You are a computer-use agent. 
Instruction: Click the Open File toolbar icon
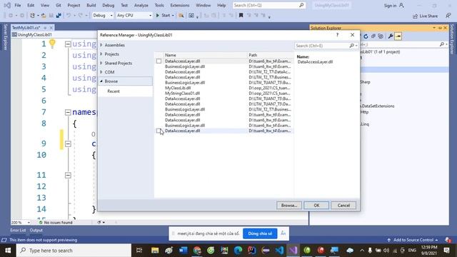[44, 16]
